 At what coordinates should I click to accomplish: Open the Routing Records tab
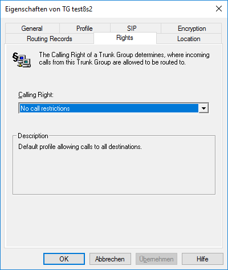click(50, 39)
